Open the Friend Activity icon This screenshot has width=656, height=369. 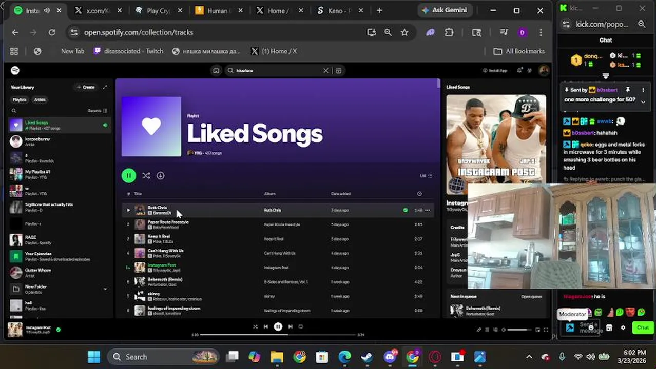pyautogui.click(x=531, y=71)
